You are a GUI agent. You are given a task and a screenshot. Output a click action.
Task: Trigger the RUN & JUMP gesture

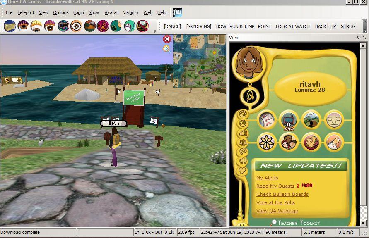tap(242, 26)
